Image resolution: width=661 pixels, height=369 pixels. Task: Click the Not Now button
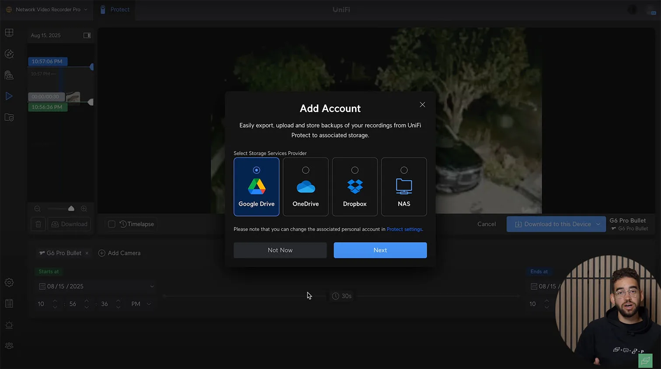click(x=280, y=250)
